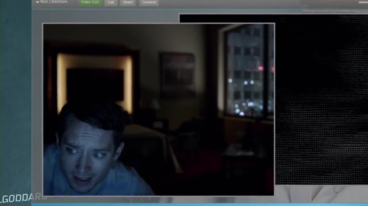This screenshot has width=368, height=206.
Task: Click the Call button
Action: [x=111, y=2]
